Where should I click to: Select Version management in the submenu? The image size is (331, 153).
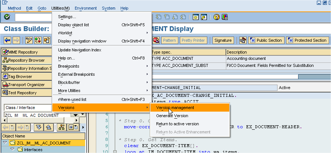click(189, 108)
